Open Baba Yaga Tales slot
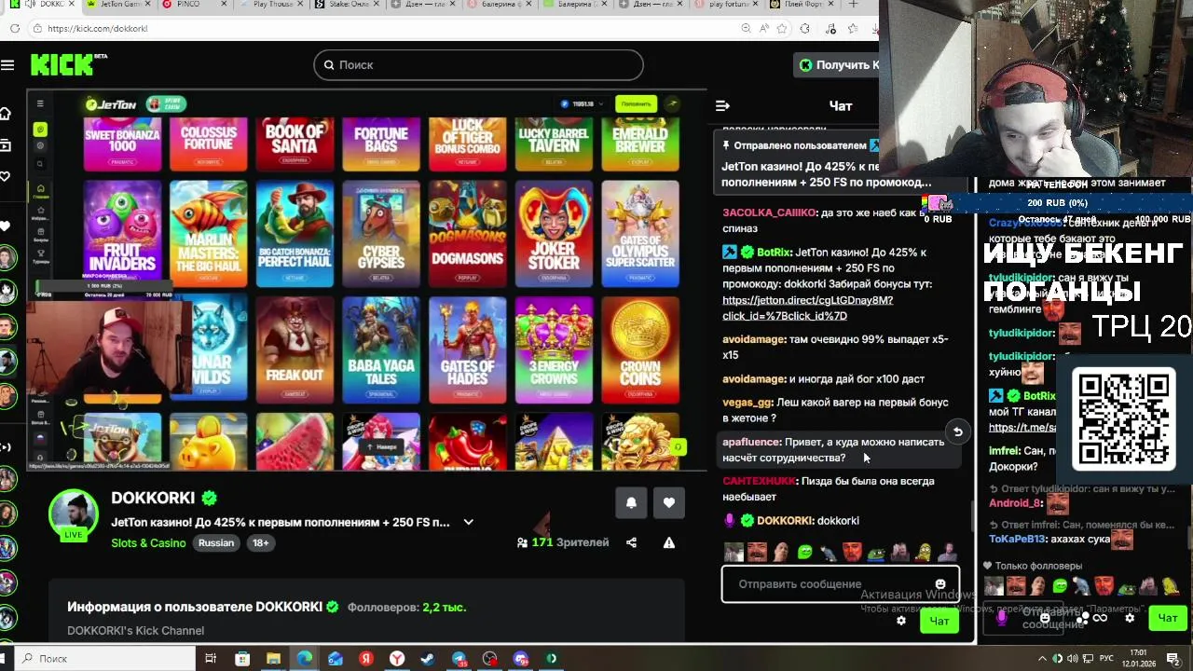The image size is (1193, 671). point(381,349)
